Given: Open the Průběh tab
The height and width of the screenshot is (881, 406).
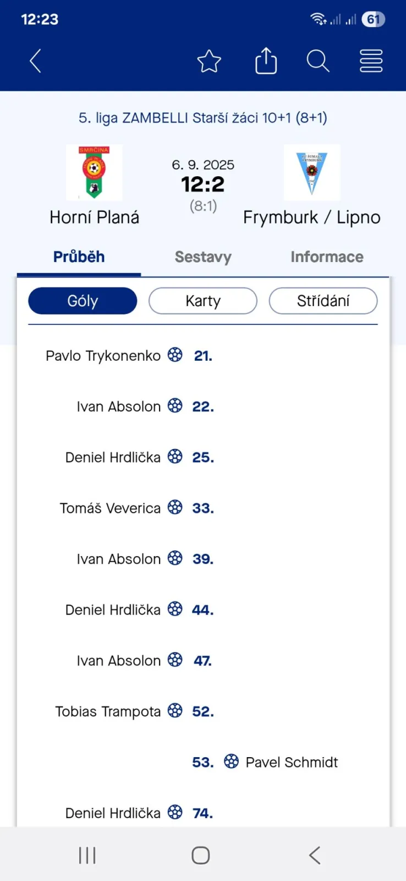Looking at the screenshot, I should (x=79, y=257).
